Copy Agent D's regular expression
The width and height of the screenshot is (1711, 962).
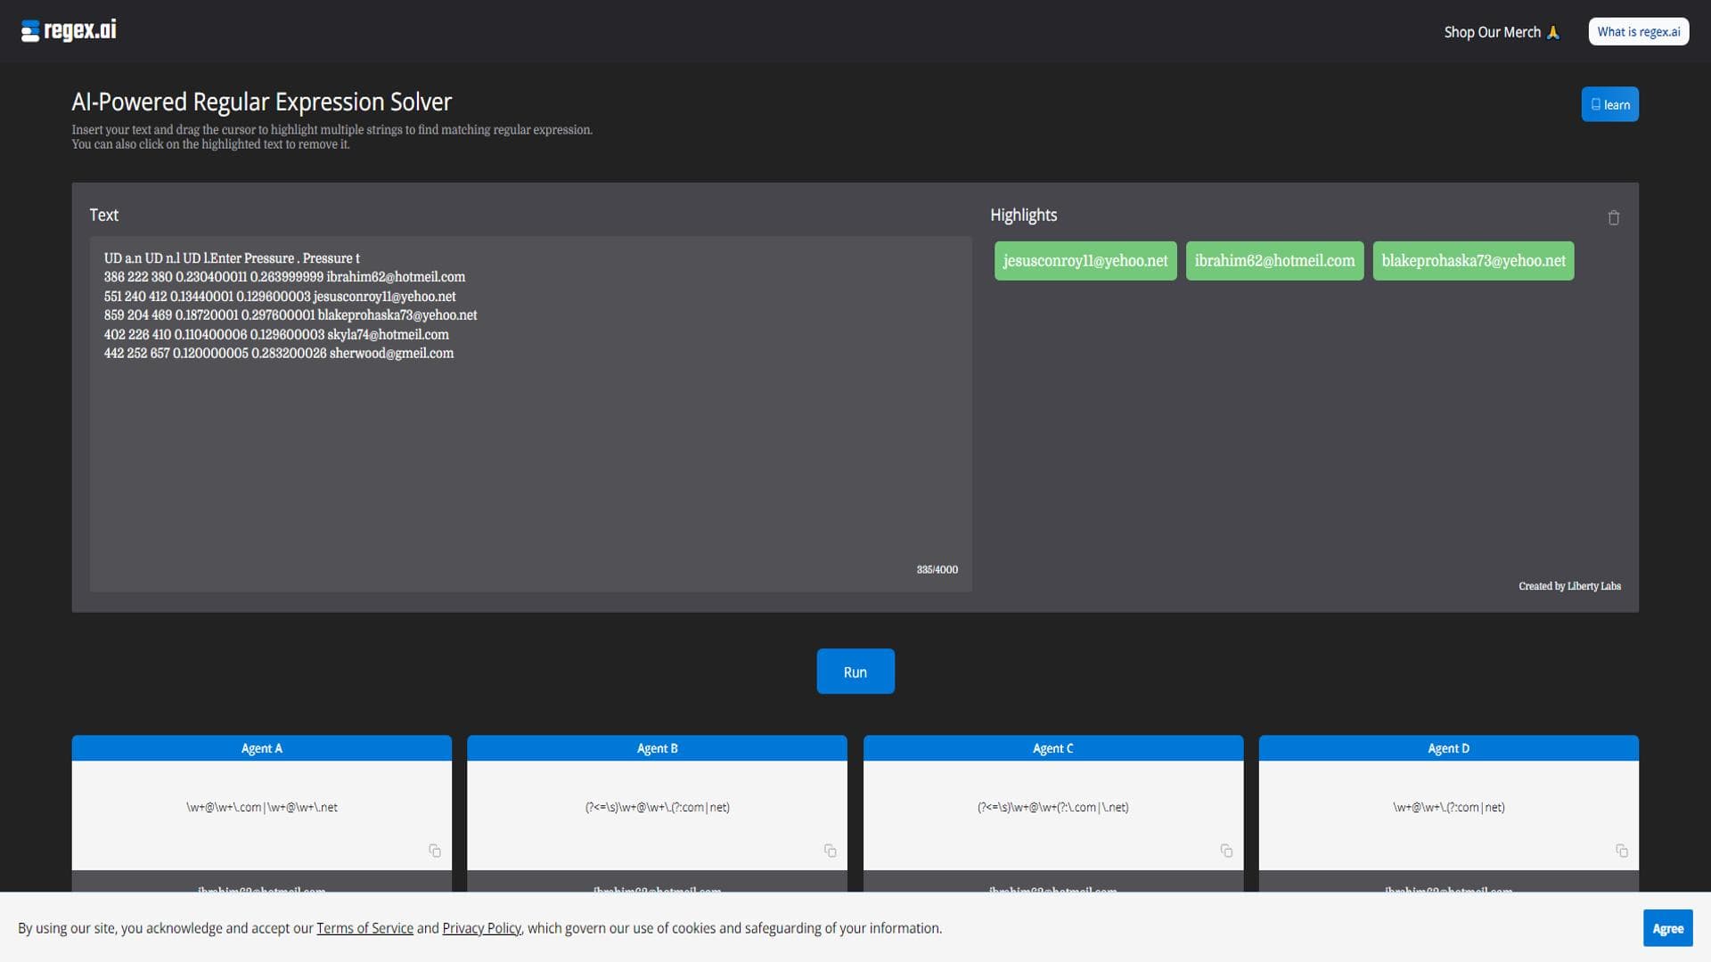[1621, 851]
